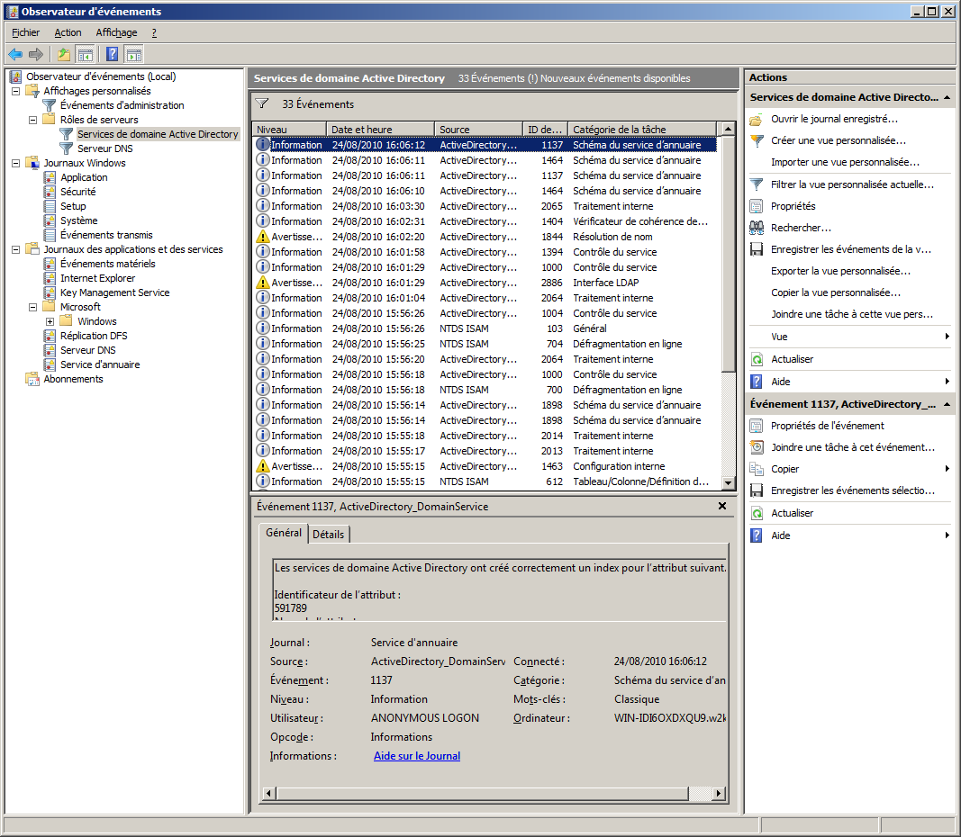Collapse the 'Journaux Windows' tree node

pos(16,163)
